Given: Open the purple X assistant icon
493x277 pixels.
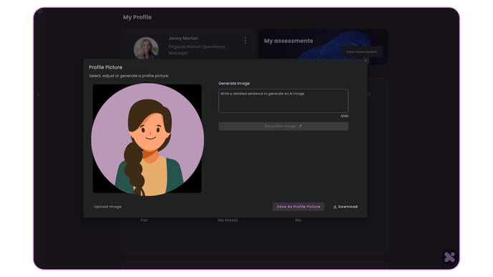Looking at the screenshot, I should (x=449, y=257).
